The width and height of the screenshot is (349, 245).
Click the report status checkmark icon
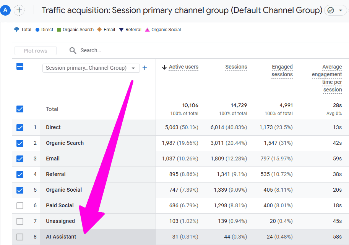pos(331,10)
